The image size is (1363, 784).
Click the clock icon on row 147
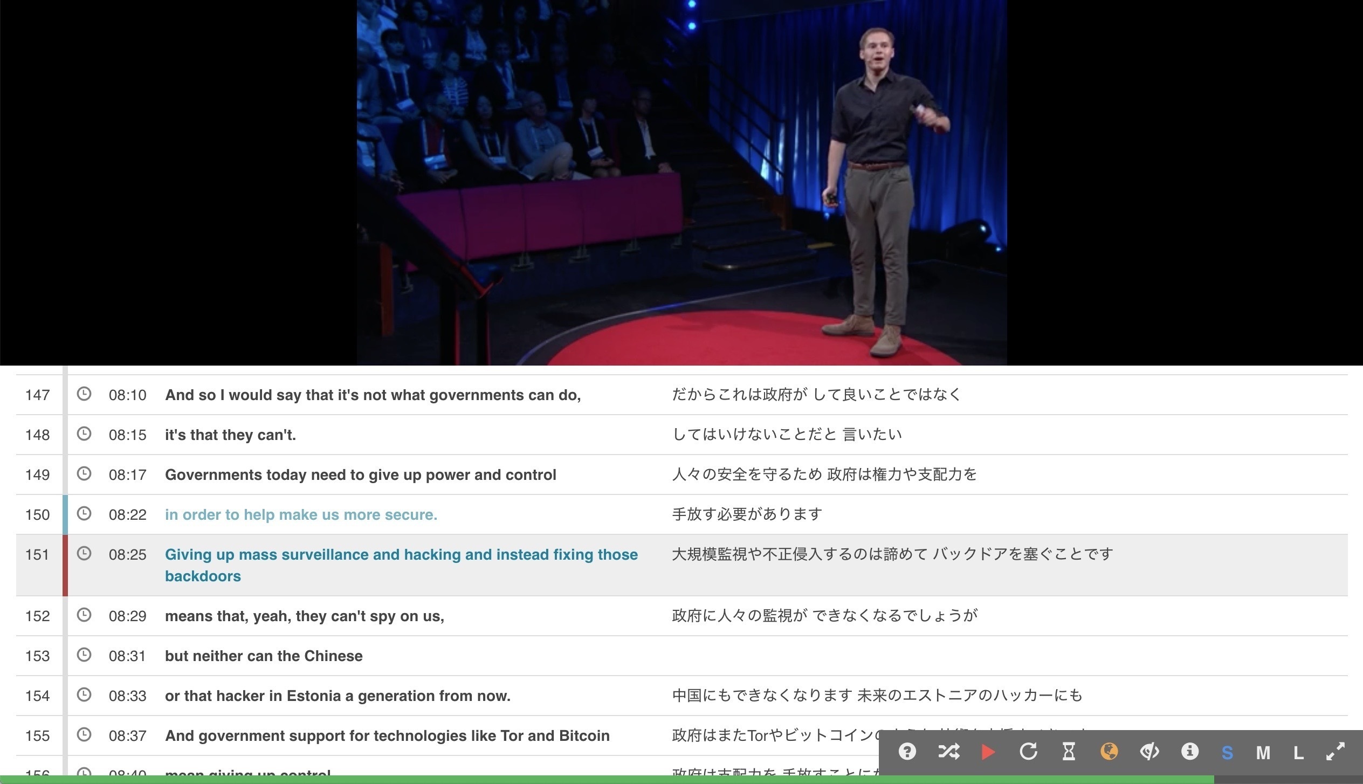click(84, 394)
